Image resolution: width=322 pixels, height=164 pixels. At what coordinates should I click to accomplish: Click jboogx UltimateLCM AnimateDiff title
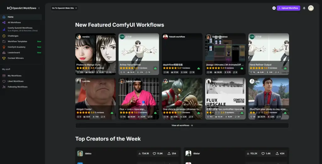click(x=225, y=65)
